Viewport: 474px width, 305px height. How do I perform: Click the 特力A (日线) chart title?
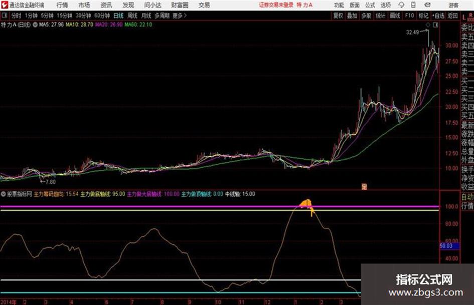pyautogui.click(x=16, y=25)
